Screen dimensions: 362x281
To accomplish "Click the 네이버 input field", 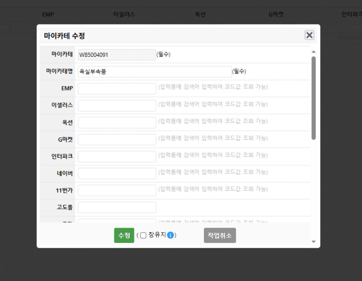I will pos(117,174).
